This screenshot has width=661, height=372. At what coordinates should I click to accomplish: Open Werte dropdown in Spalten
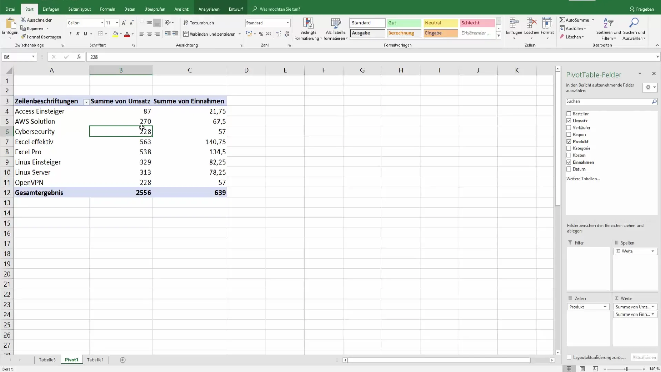653,251
